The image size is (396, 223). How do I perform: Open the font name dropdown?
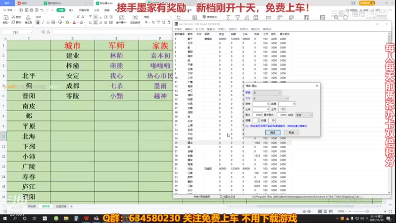pos(59,17)
